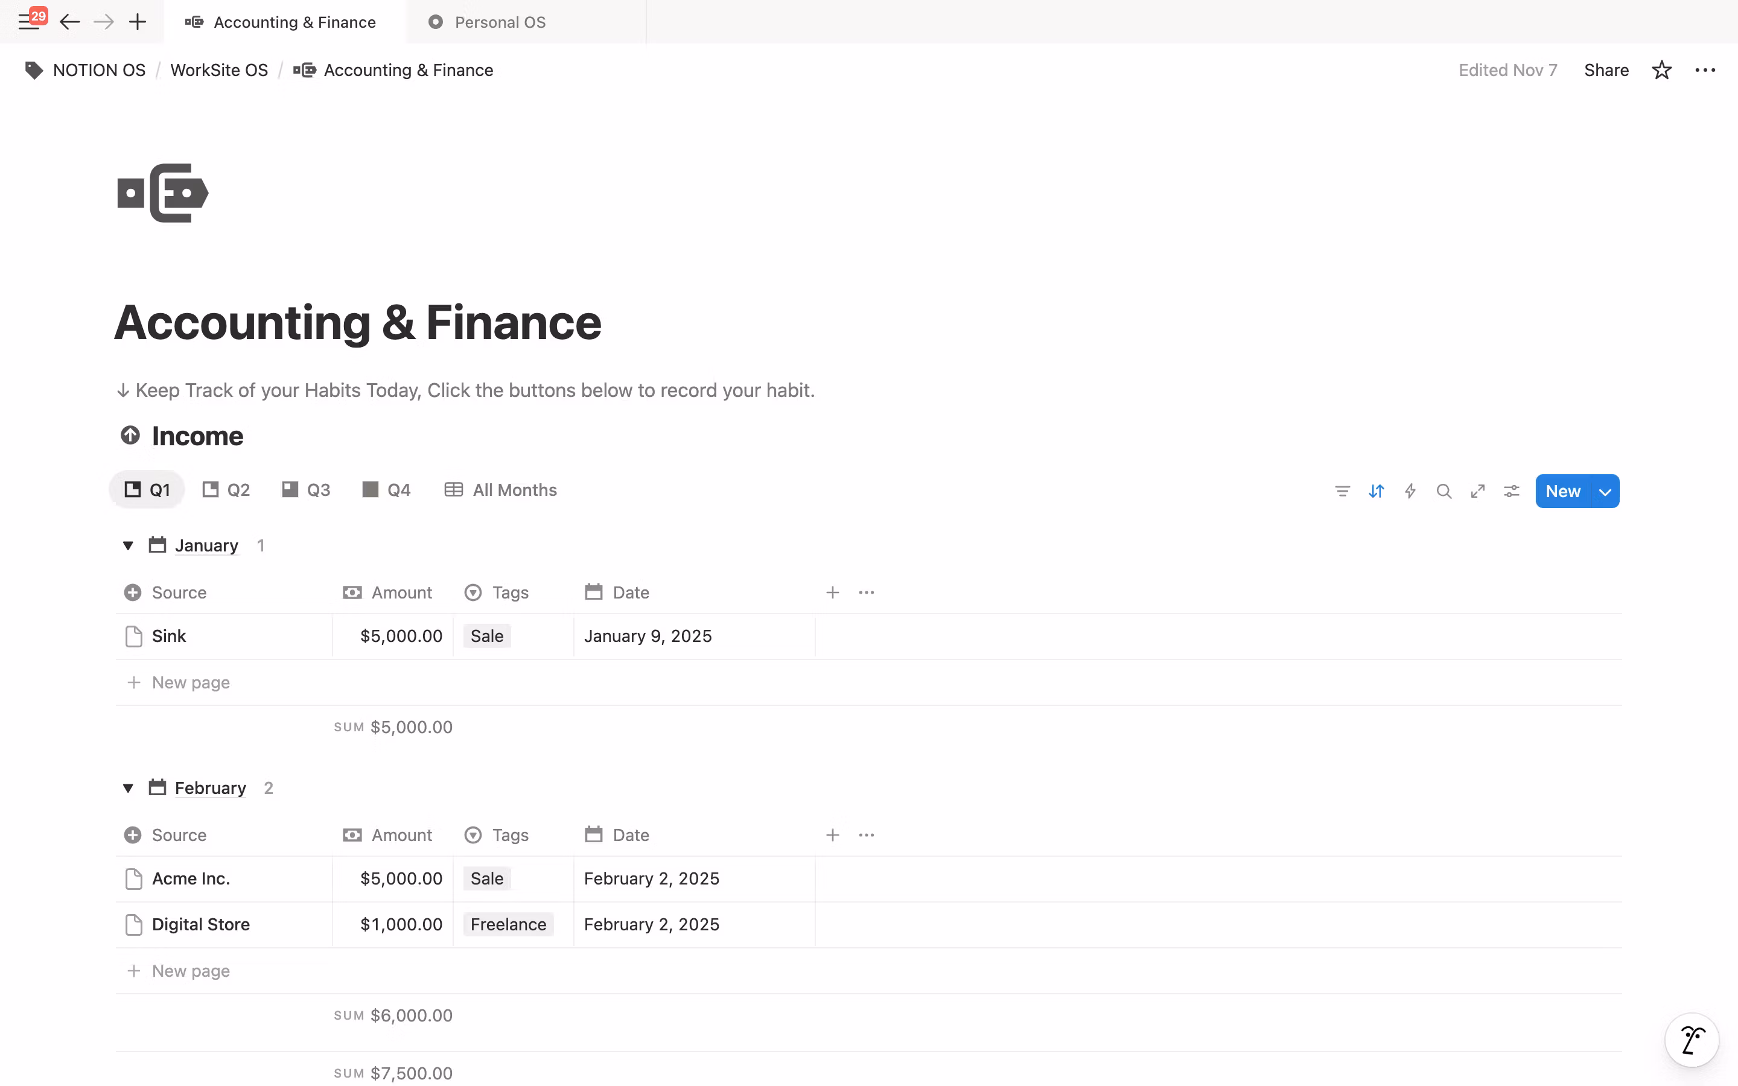
Task: Open the sidebar hamburger menu
Action: click(x=28, y=22)
